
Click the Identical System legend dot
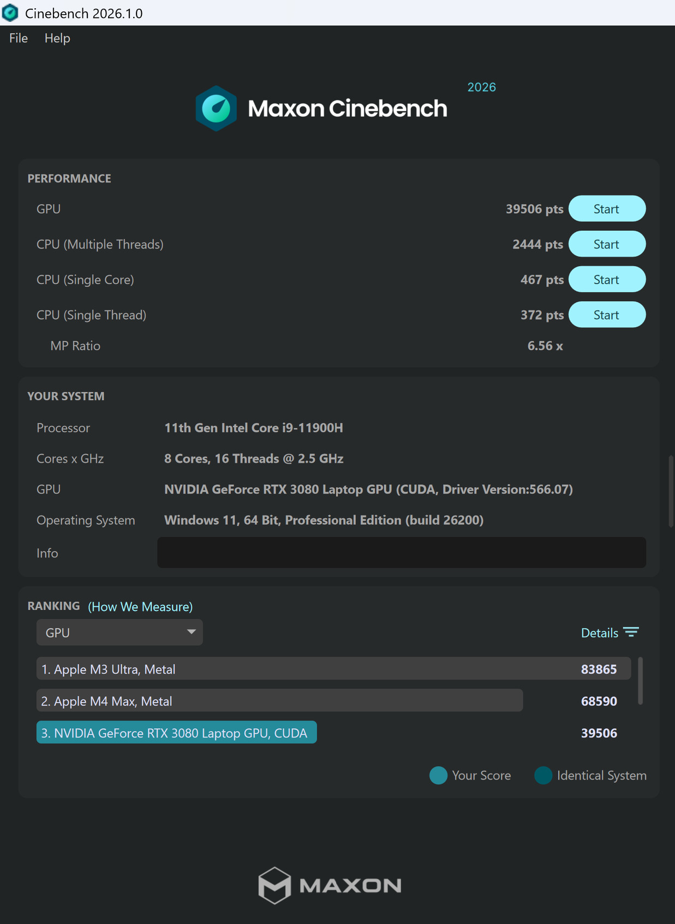(x=543, y=775)
